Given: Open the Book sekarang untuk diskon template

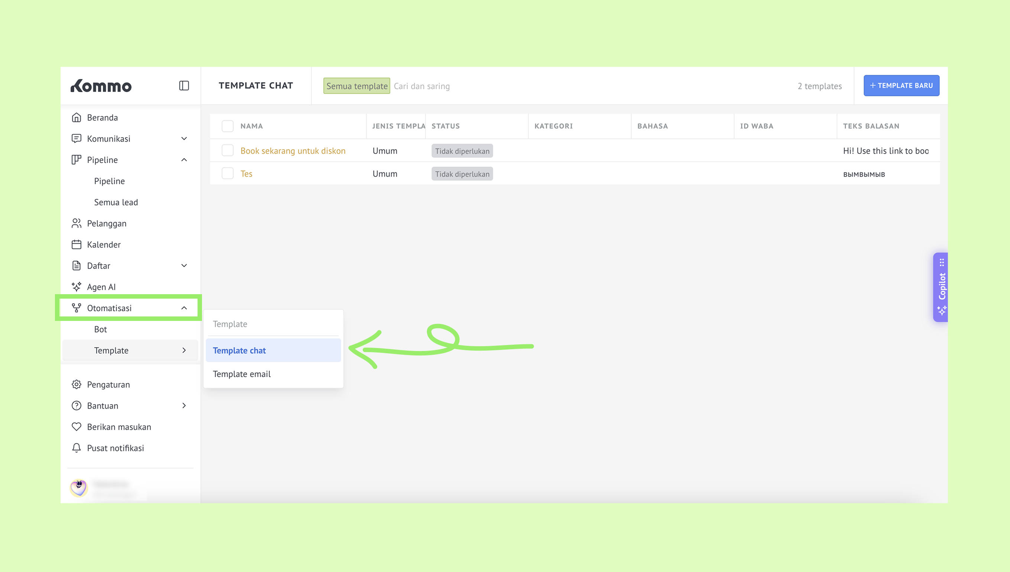Looking at the screenshot, I should [x=293, y=151].
